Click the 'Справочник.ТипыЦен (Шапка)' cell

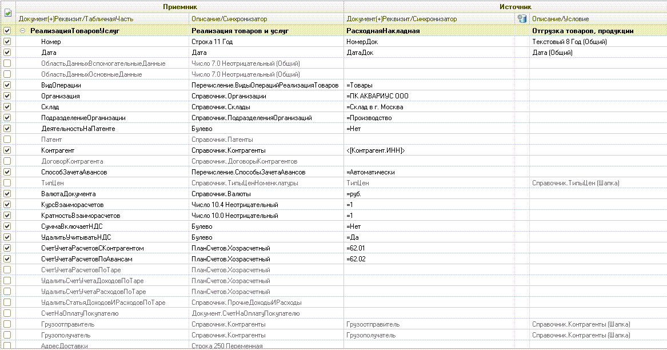click(598, 182)
